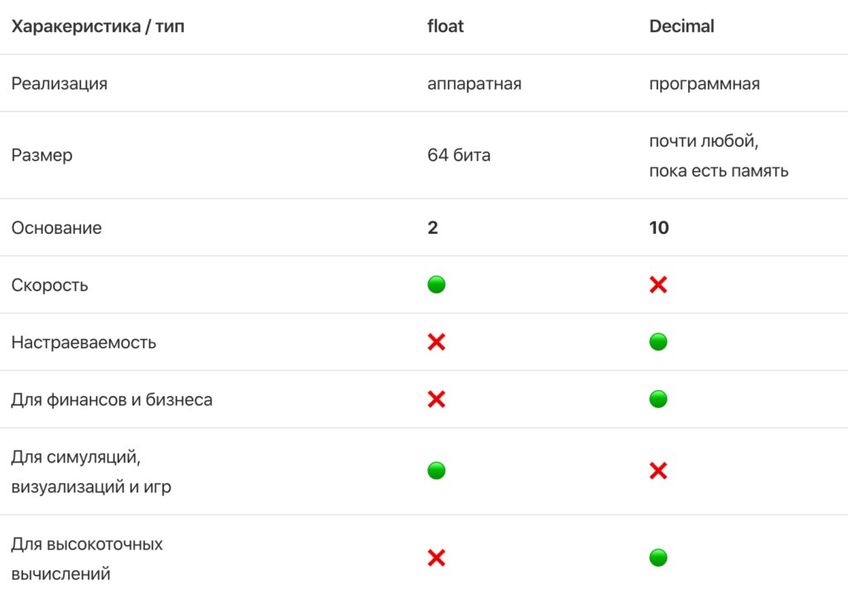Click the green circle for Decimal Настраеваемость
The width and height of the screenshot is (848, 600).
point(658,342)
